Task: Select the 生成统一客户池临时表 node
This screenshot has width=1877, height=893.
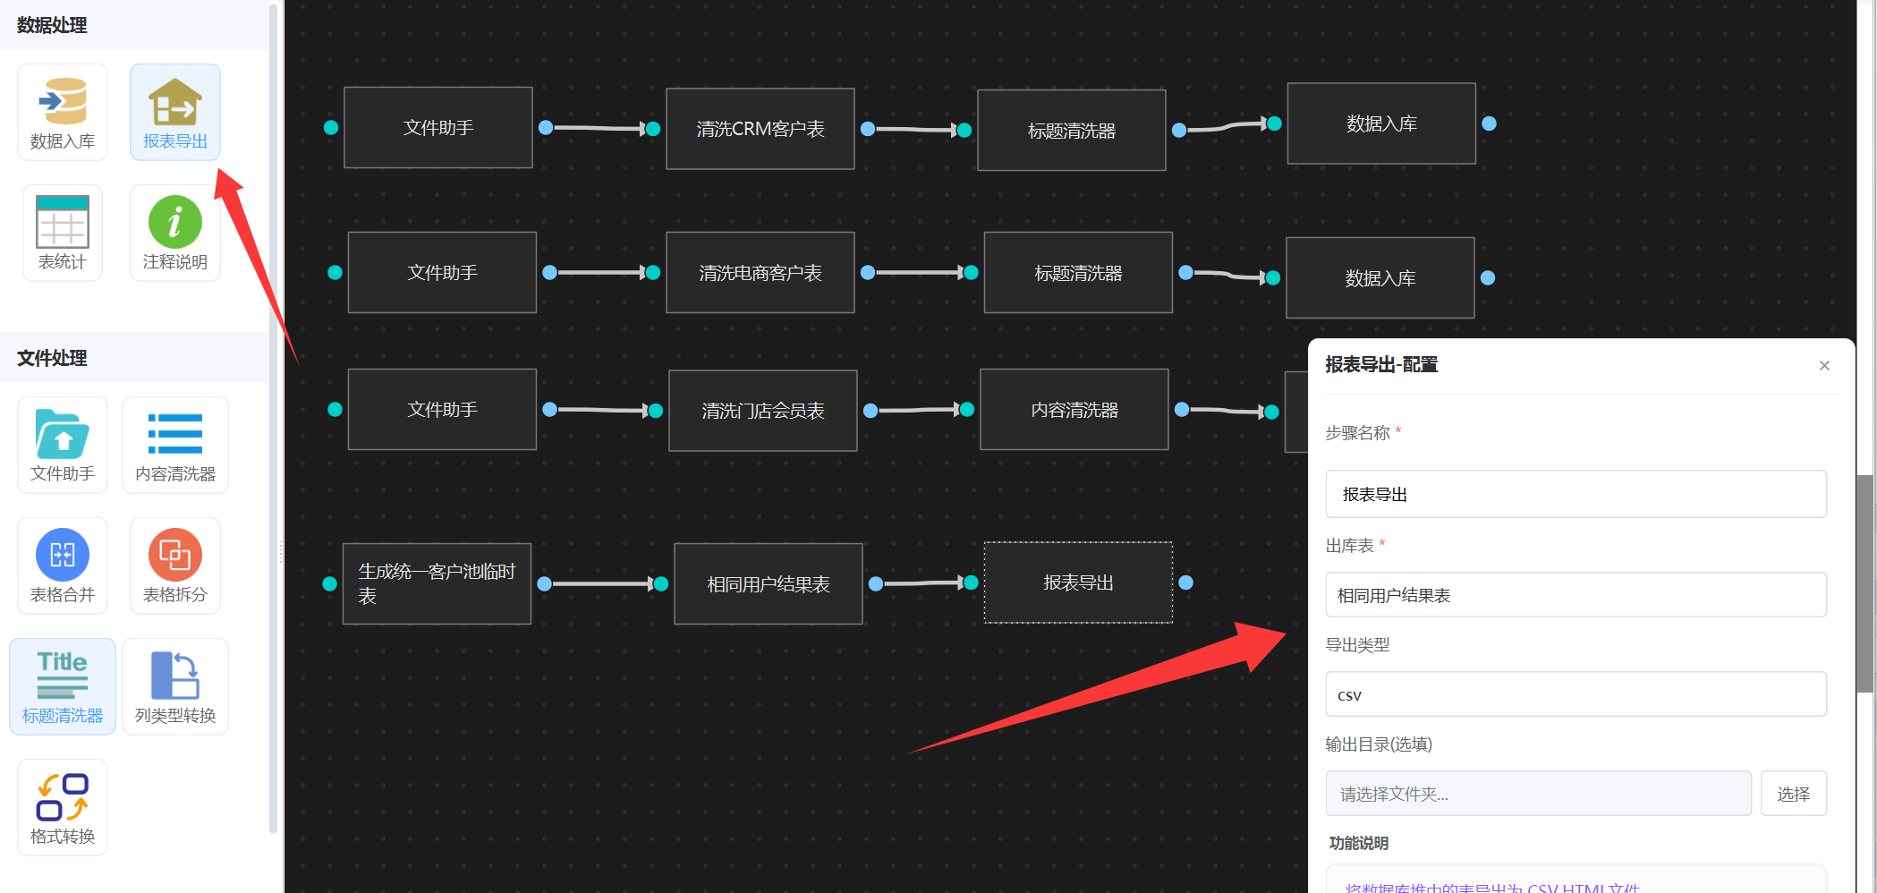Action: coord(437,583)
